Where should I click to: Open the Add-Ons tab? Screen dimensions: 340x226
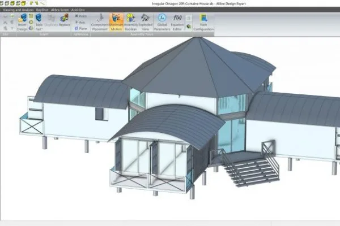click(x=78, y=10)
